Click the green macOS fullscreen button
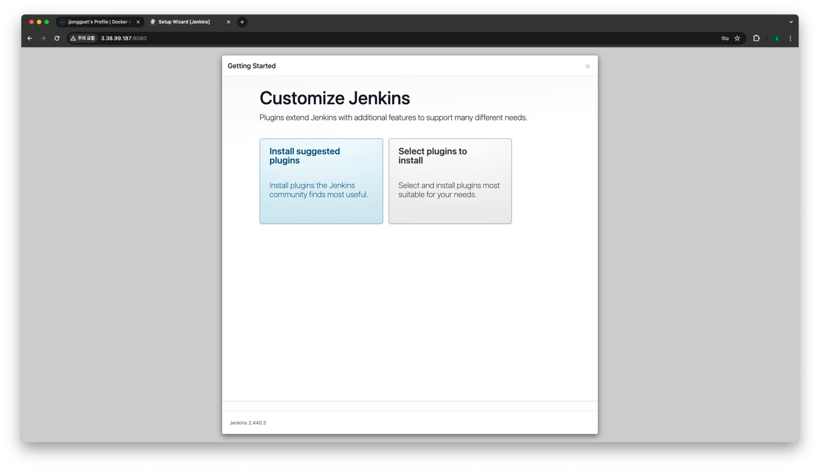This screenshot has width=820, height=470. [x=47, y=22]
